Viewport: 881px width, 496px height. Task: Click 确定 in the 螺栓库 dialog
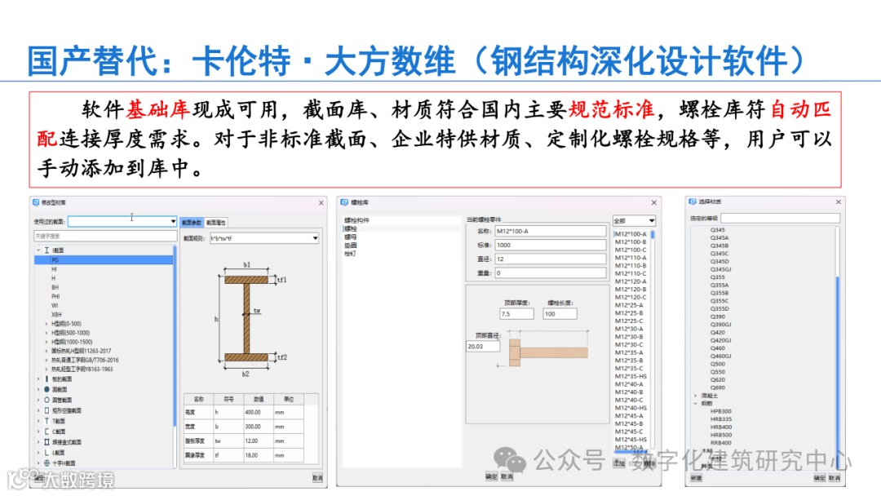point(491,476)
